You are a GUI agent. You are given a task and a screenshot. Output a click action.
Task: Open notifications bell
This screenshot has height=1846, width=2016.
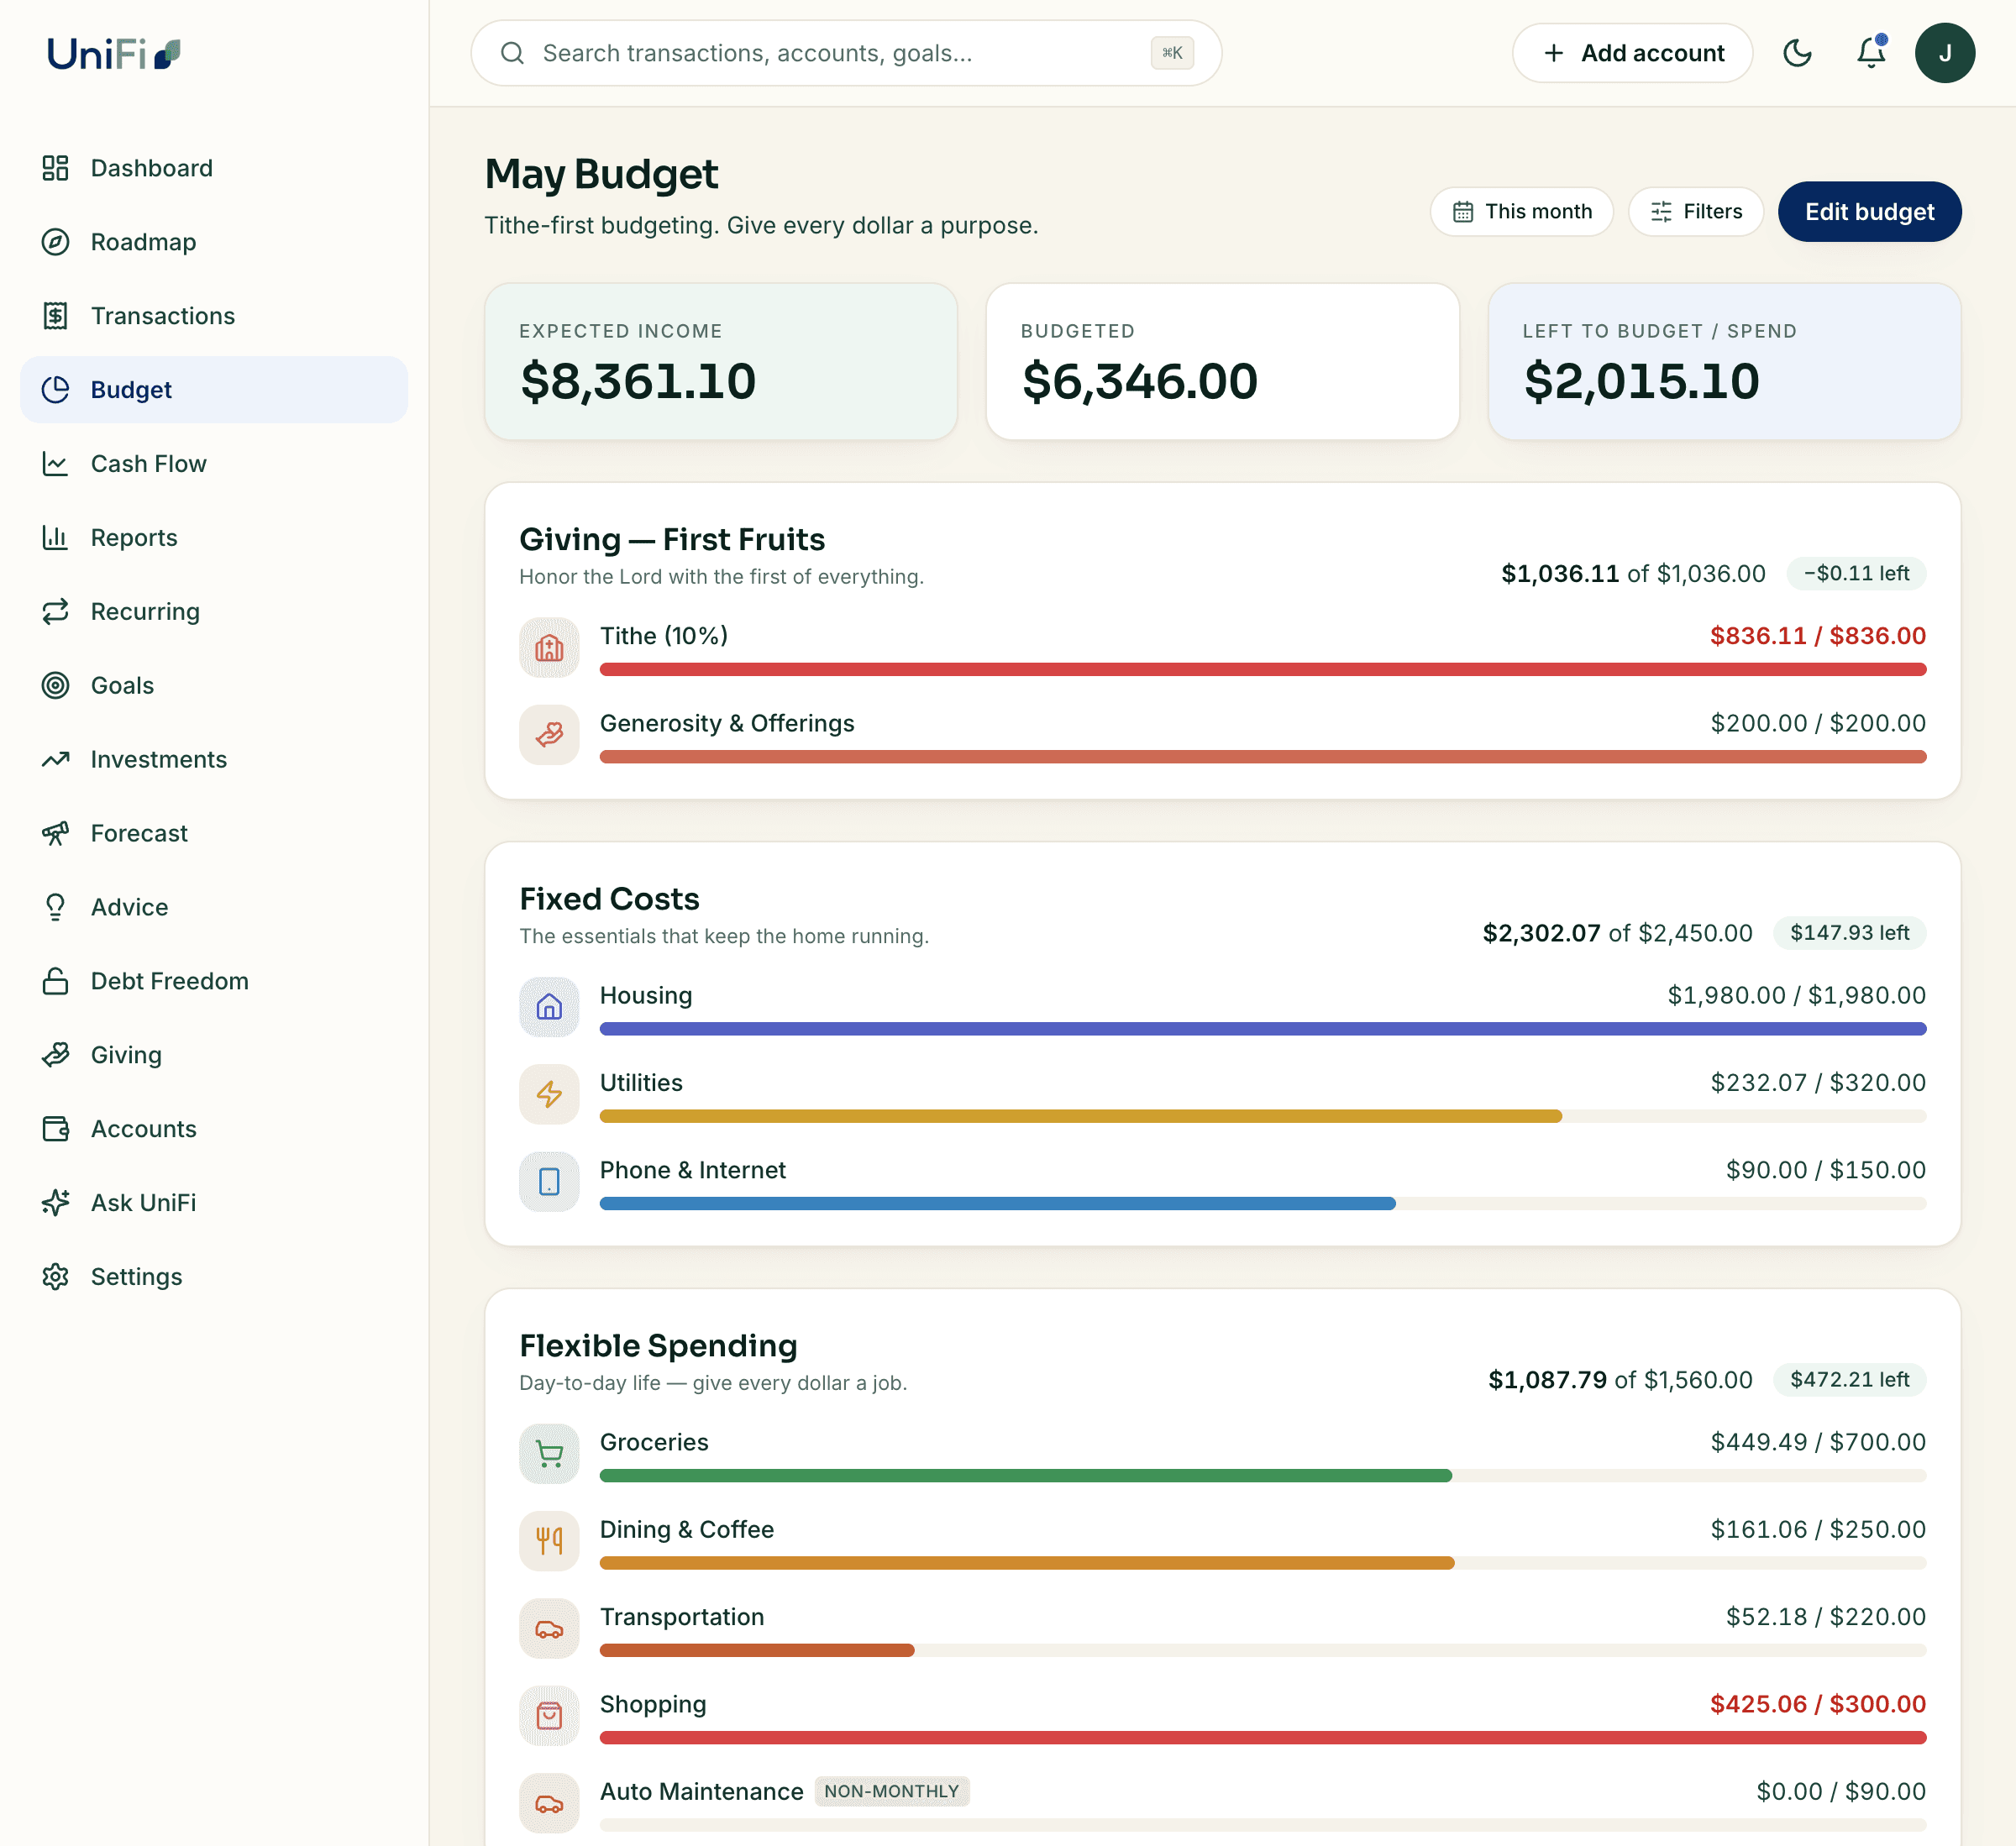tap(1871, 53)
